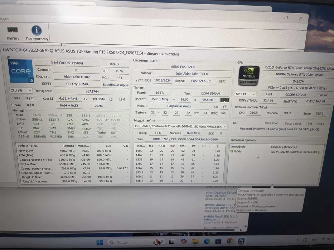Click NVIDIA Vulkan 1.4.31 entry in background window
Screen dimensions: 334x250
click(220, 206)
